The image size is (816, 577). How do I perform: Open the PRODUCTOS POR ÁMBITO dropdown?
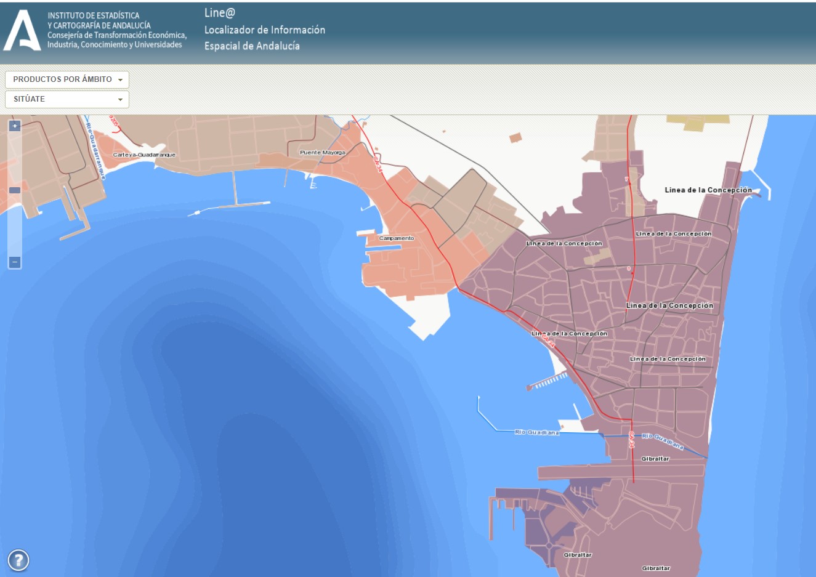tap(67, 79)
